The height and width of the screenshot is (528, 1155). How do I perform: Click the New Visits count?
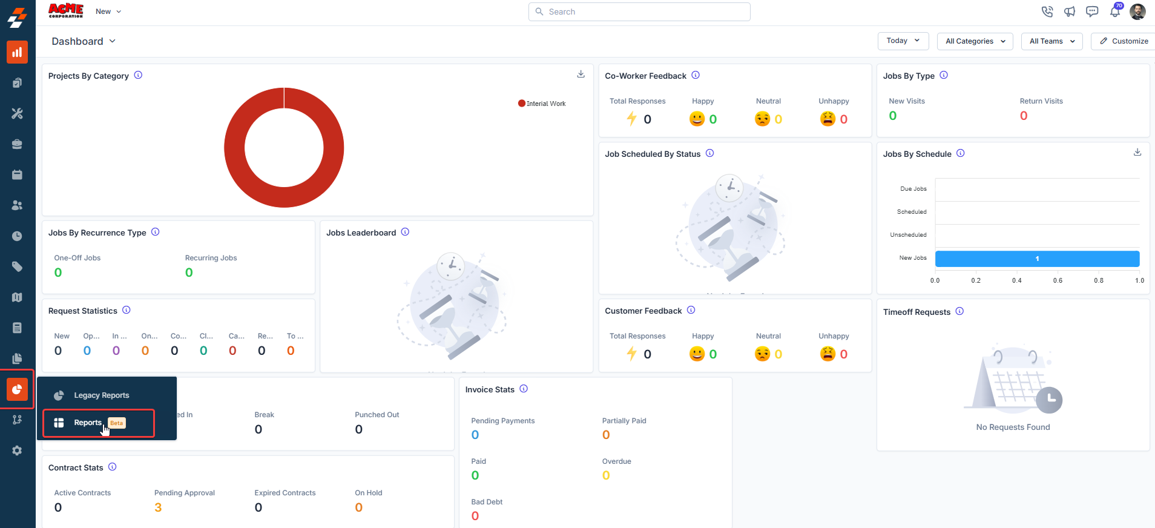coord(893,116)
